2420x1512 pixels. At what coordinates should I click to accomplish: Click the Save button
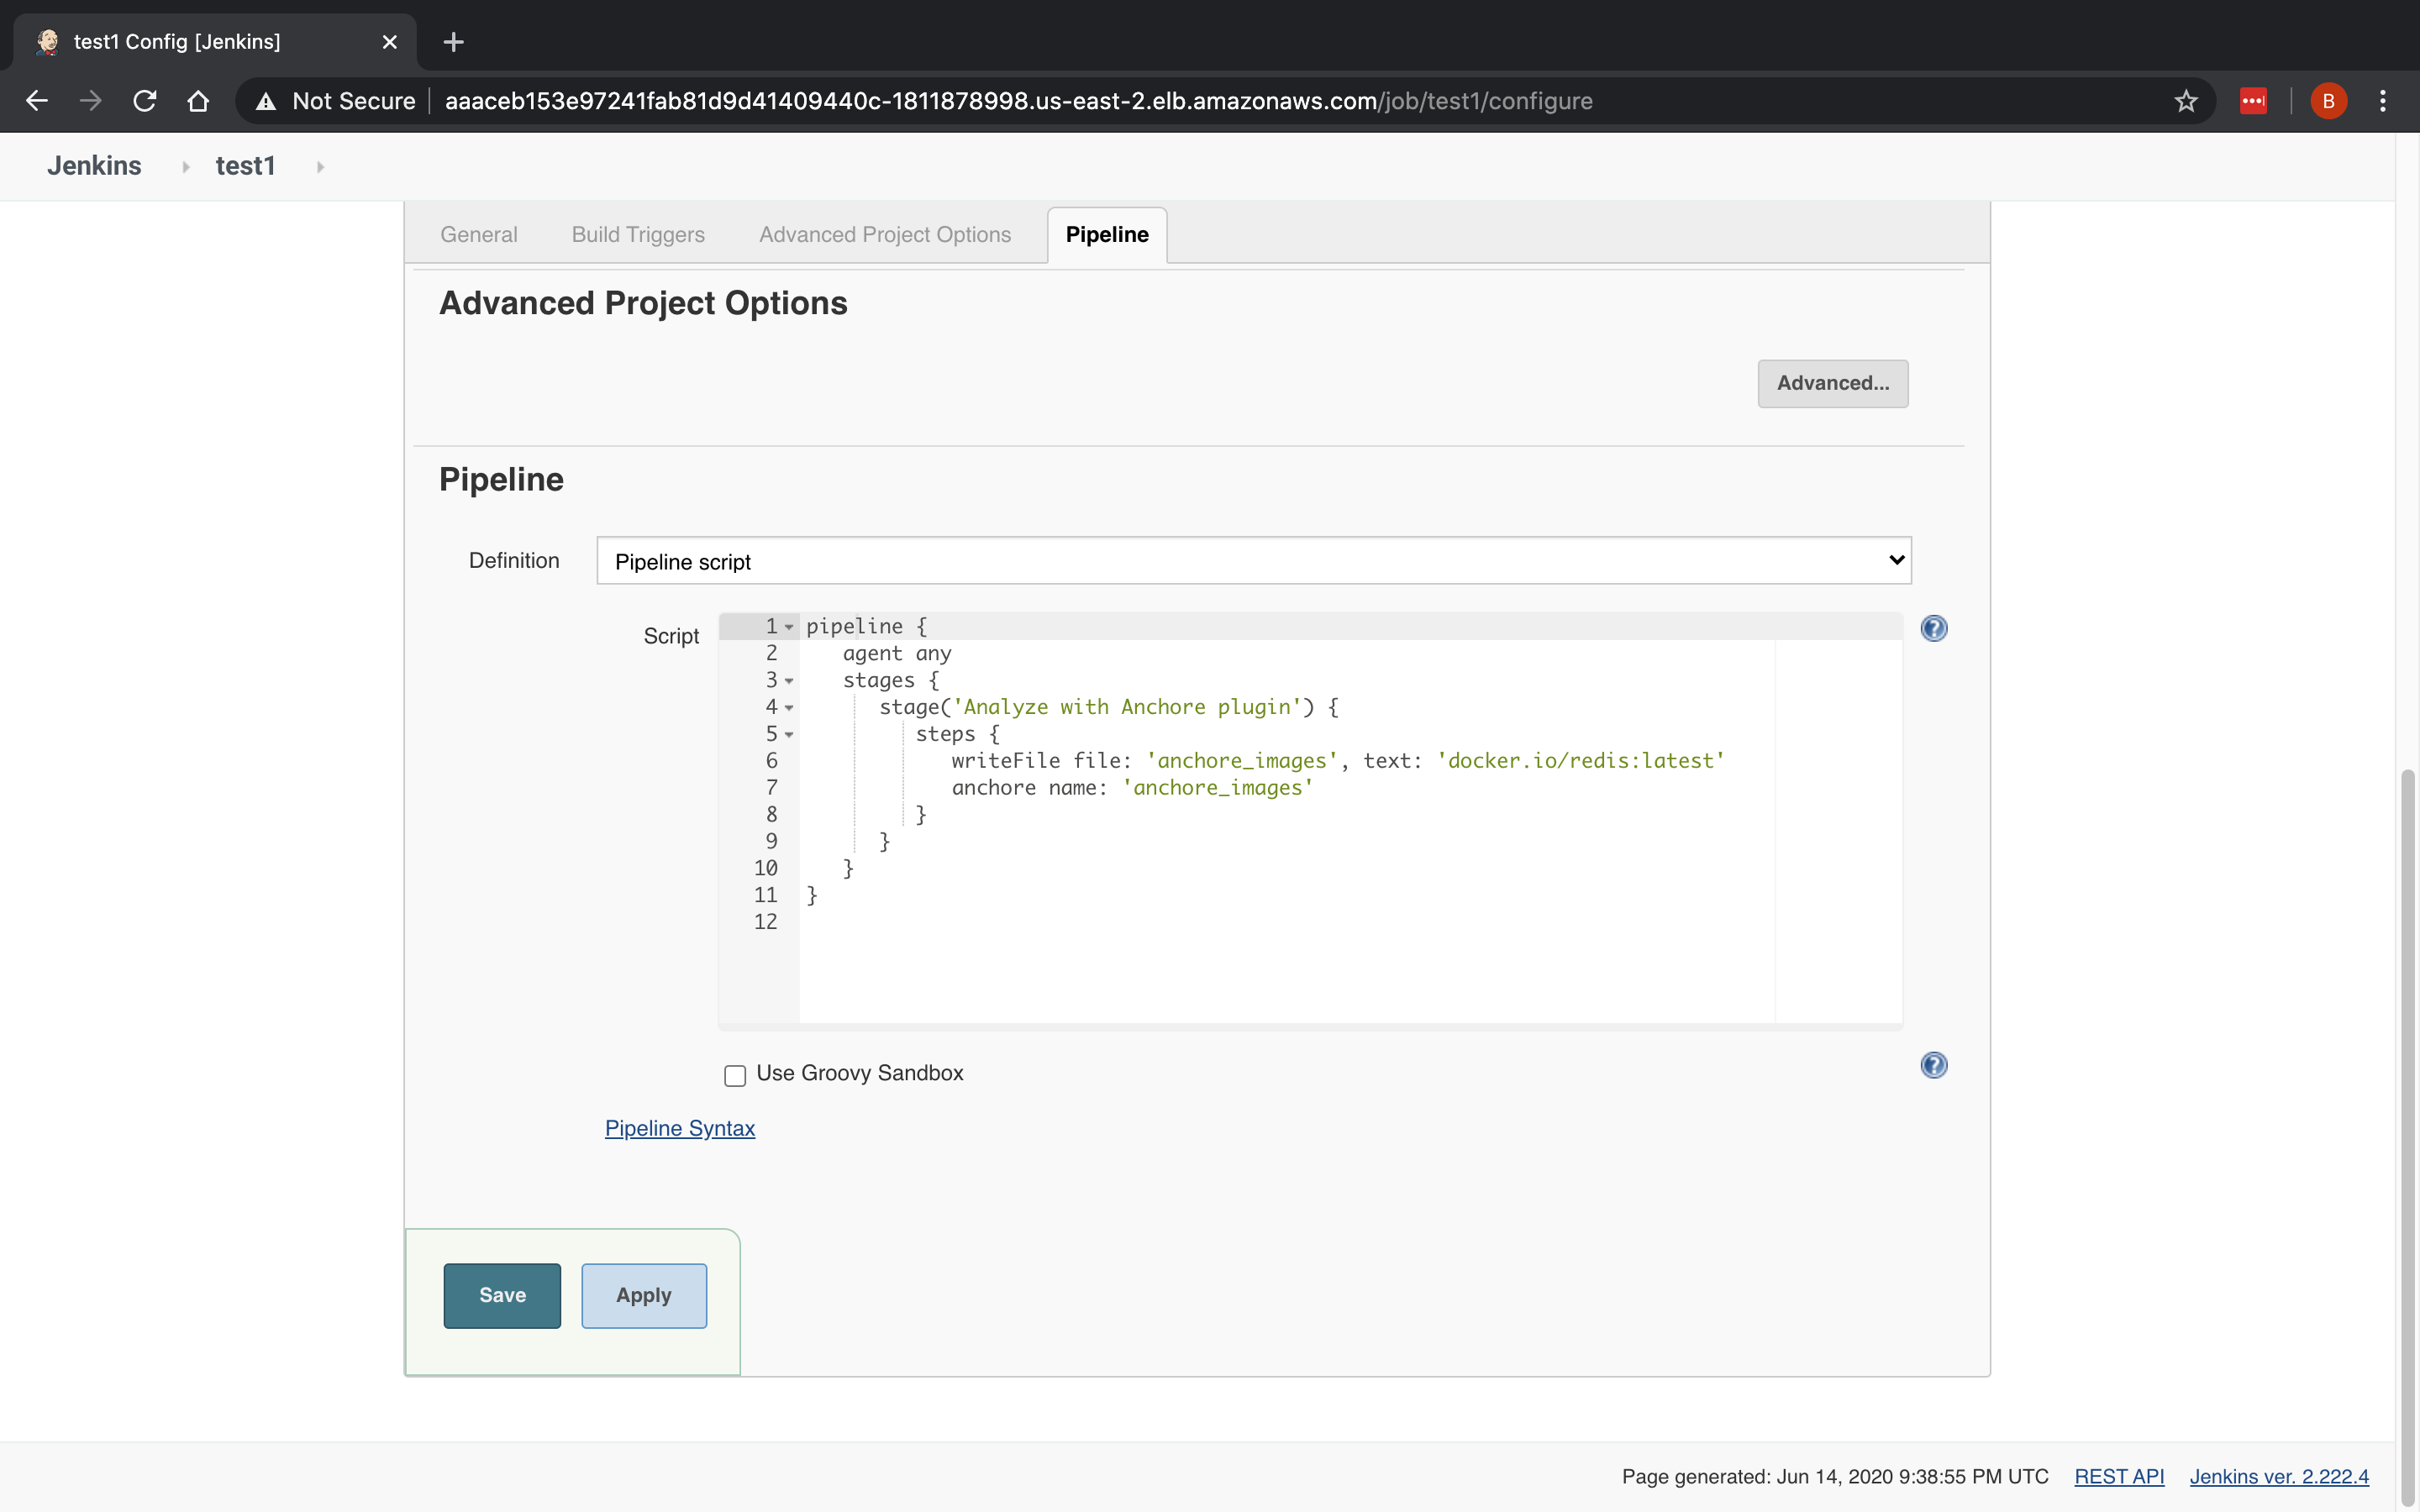502,1295
